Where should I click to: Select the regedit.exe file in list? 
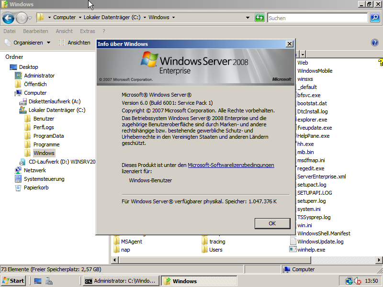pos(310,168)
